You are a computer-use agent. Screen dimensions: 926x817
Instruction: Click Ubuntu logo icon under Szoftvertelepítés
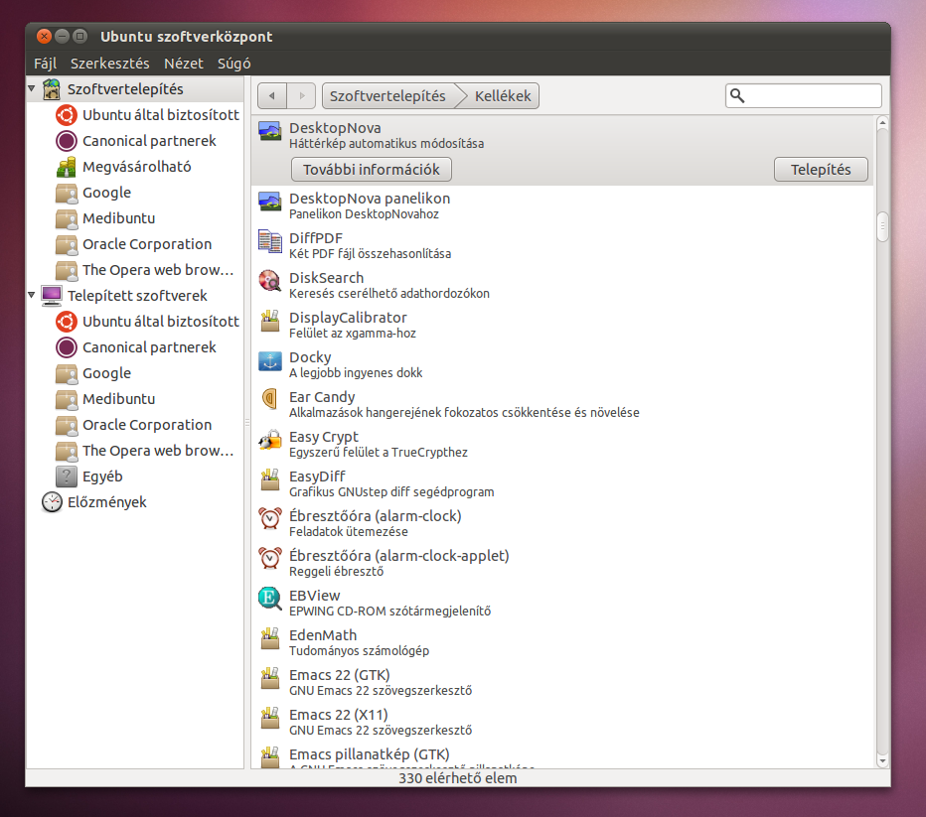(67, 115)
